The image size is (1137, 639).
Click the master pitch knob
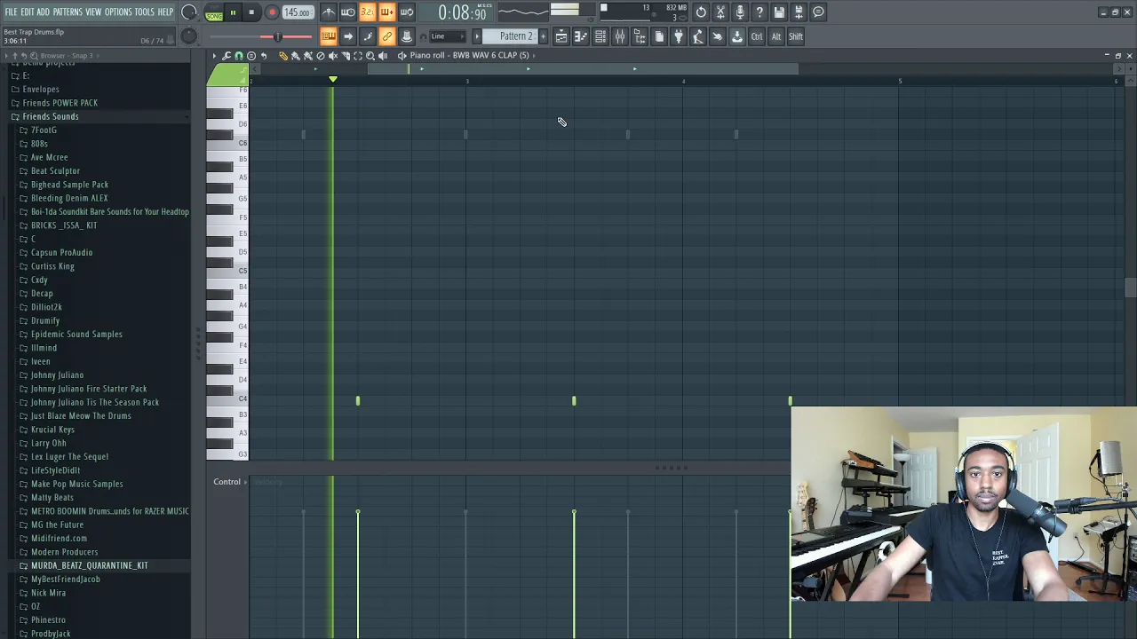189,36
